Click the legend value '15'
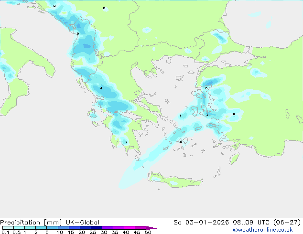Image resolution: width=303 pixels, height=234 pixels. [71, 232]
